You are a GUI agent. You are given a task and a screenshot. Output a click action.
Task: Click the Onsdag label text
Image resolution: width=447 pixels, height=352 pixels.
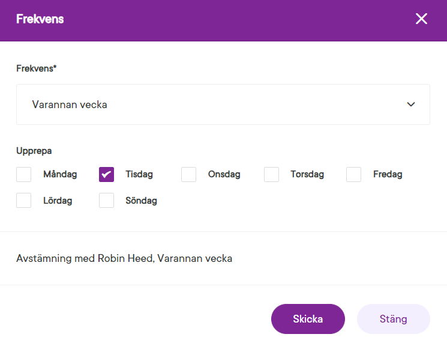(224, 175)
